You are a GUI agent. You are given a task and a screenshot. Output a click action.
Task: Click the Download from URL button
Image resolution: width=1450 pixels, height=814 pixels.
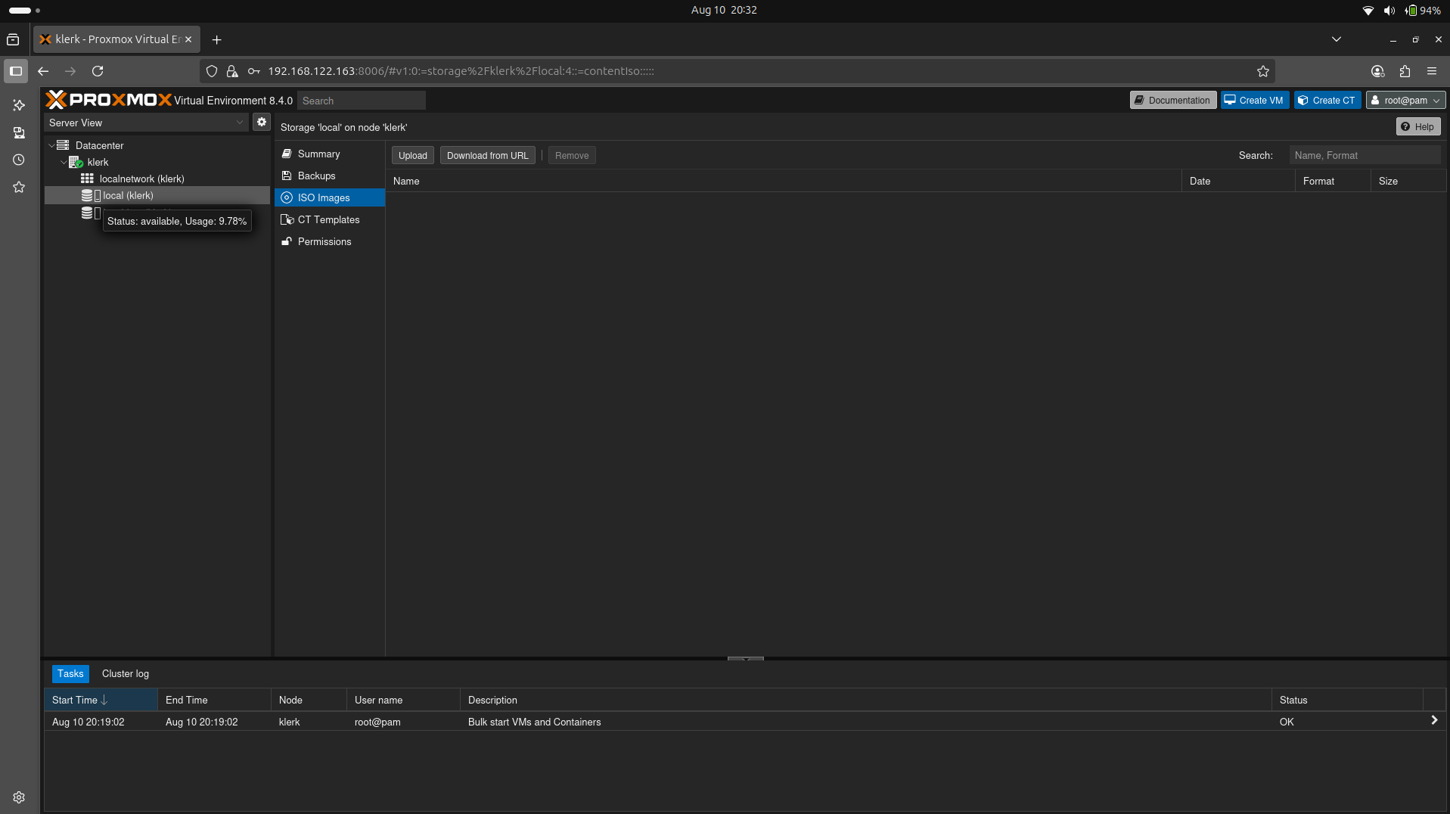[487, 155]
